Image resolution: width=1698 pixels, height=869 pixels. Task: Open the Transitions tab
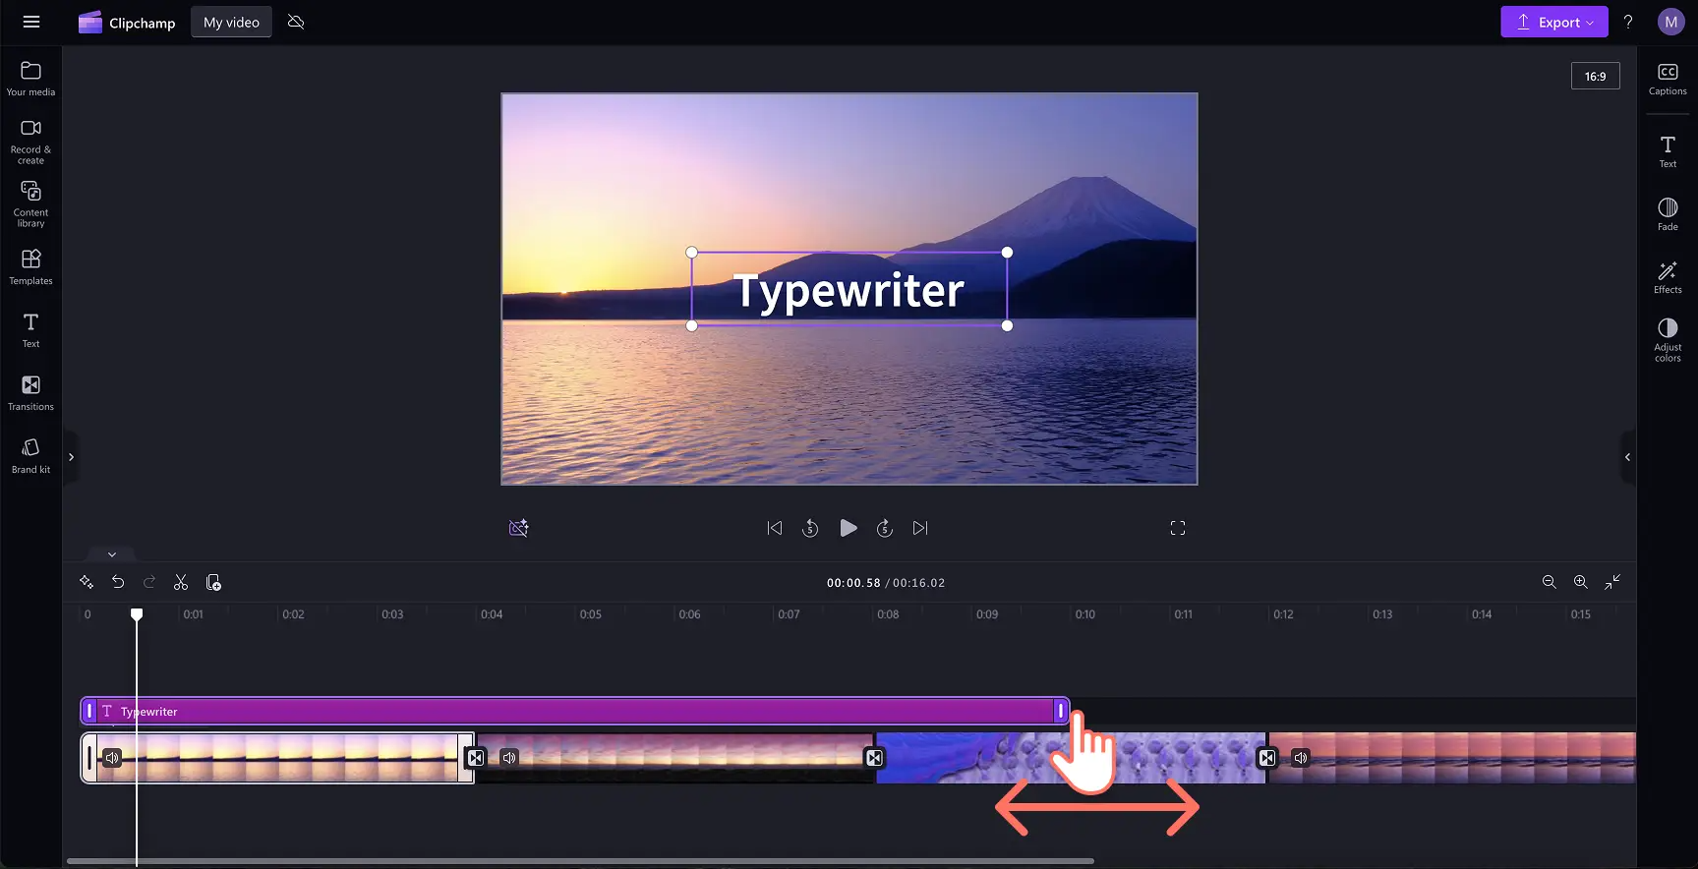(30, 393)
